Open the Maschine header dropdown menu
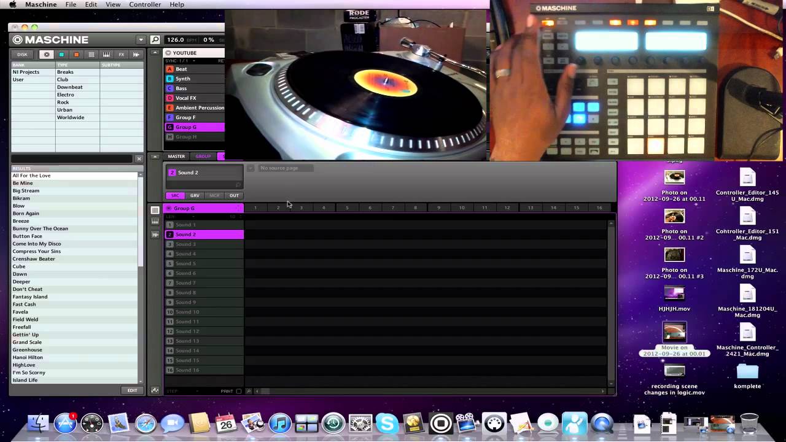The image size is (786, 442). pos(141,40)
